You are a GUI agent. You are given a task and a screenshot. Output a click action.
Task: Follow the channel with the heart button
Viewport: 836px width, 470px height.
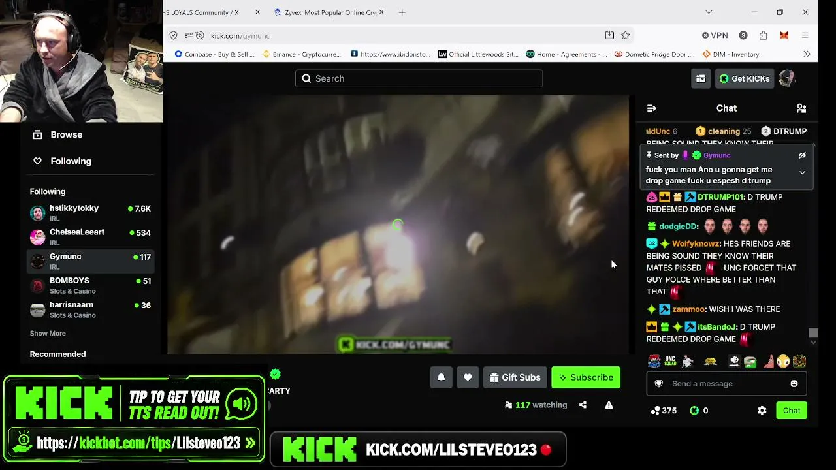[x=468, y=377]
